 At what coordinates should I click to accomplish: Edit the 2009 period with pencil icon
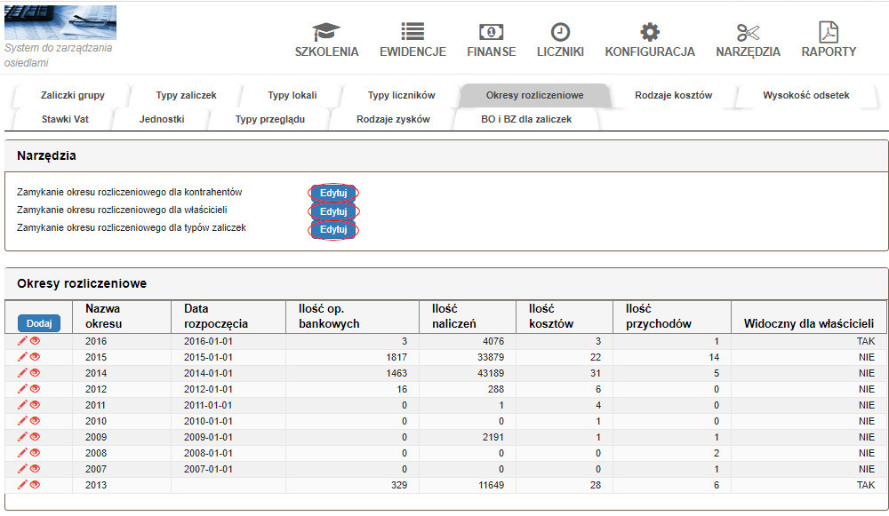click(22, 437)
